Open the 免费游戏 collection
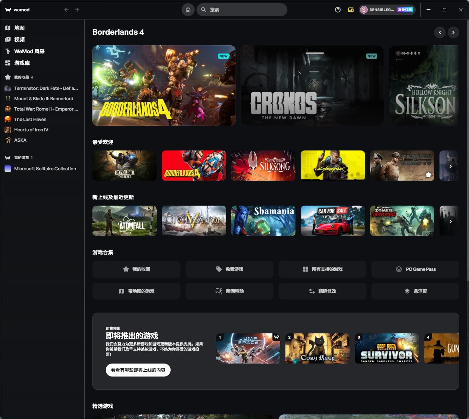The height and width of the screenshot is (419, 469). click(x=229, y=269)
